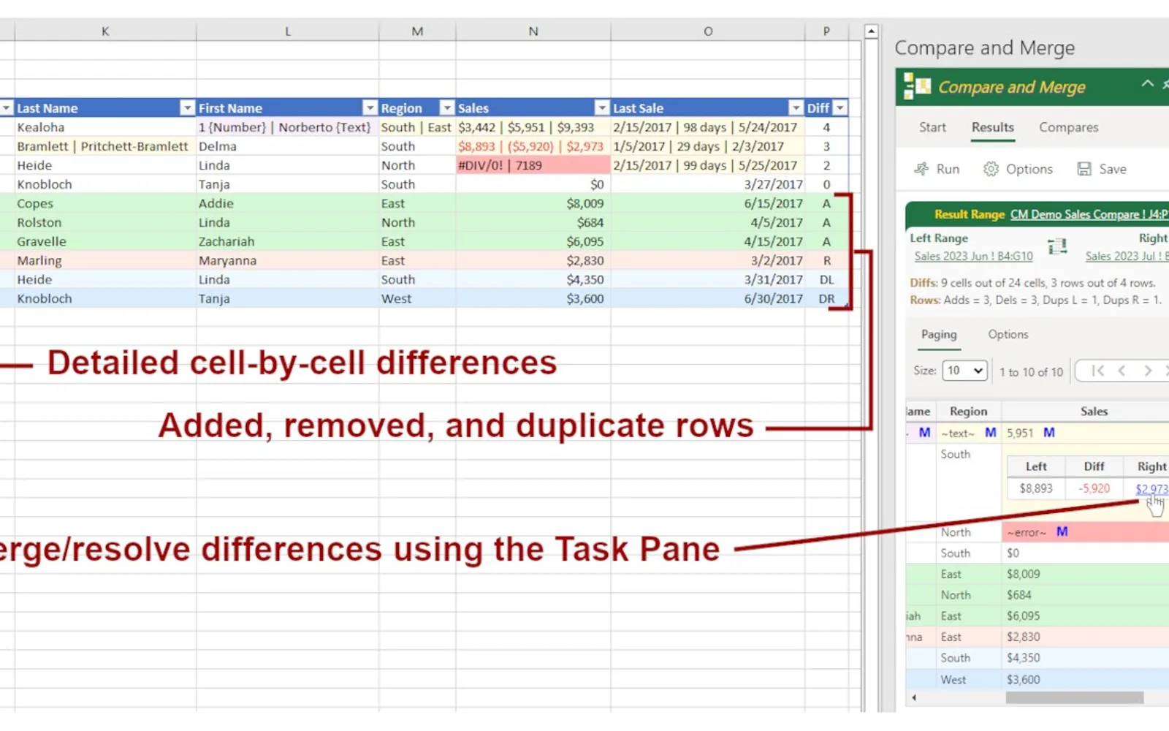Click the task pane horizontal scrollbar thumb
1169x731 pixels.
point(1074,697)
